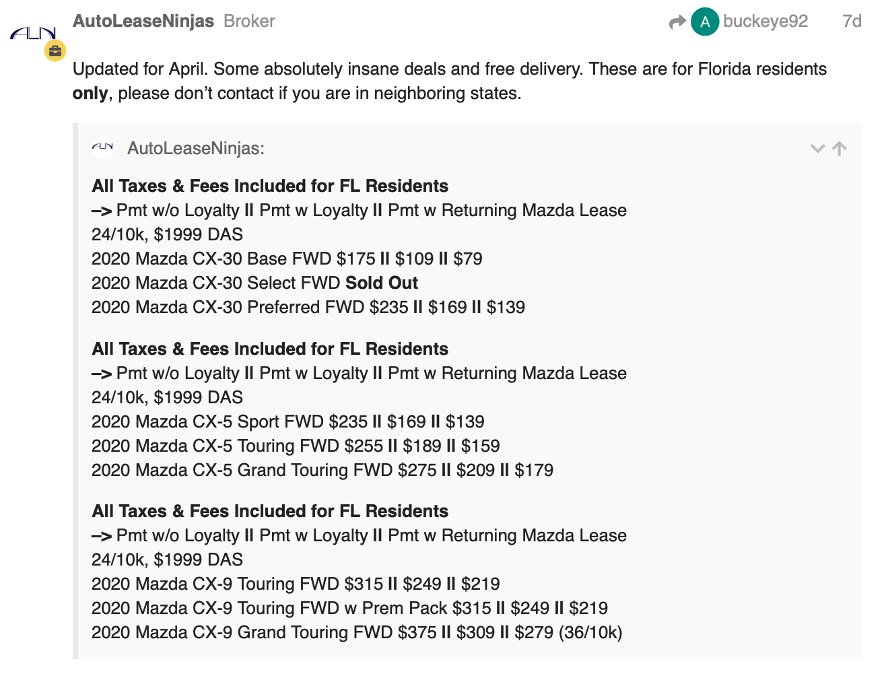Click the CX-5 Grand Touring FWD line

point(322,470)
